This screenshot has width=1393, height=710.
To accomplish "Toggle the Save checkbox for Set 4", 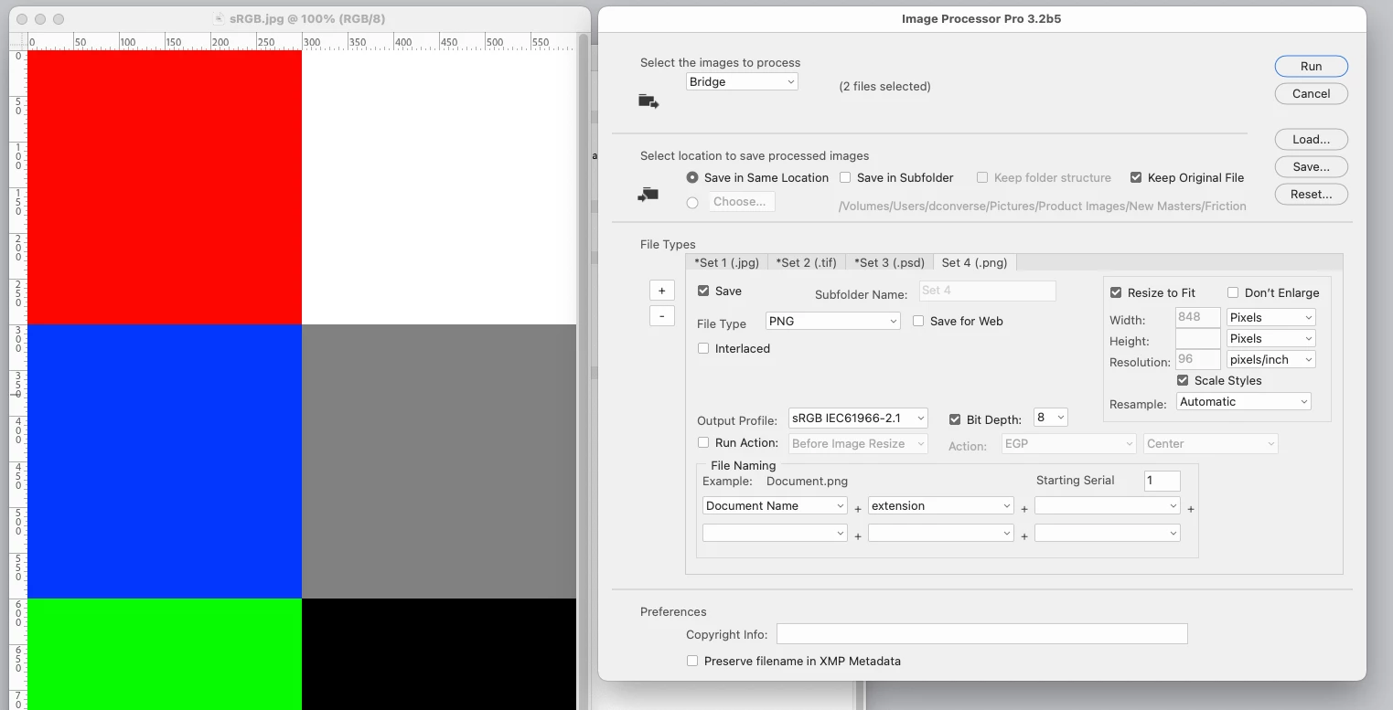I will pyautogui.click(x=703, y=291).
